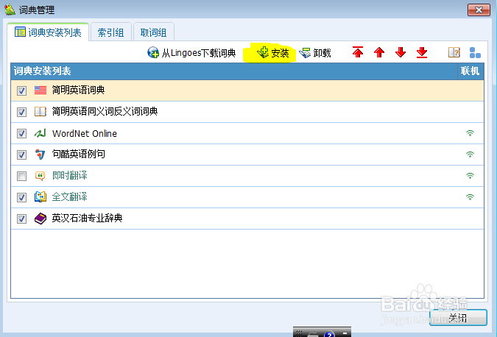This screenshot has width=497, height=337.
Task: Uncheck the 简明英语词典 checkbox
Action: [x=21, y=91]
